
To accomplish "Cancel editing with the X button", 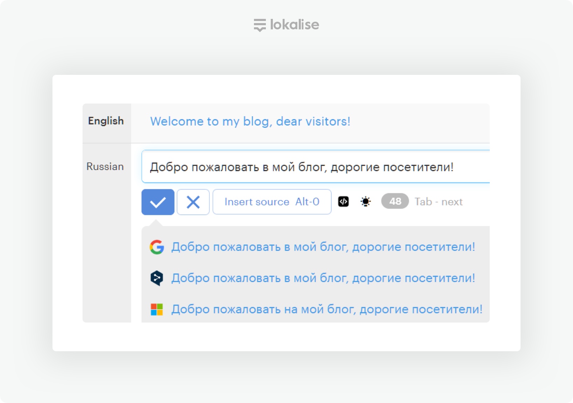I will [193, 202].
